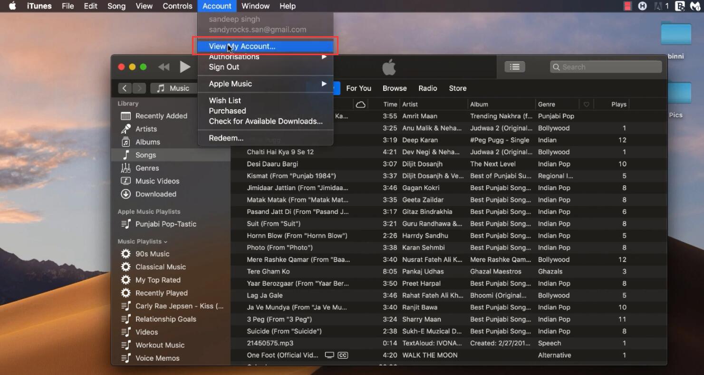
Task: Switch to the Browse tab
Action: click(x=395, y=88)
